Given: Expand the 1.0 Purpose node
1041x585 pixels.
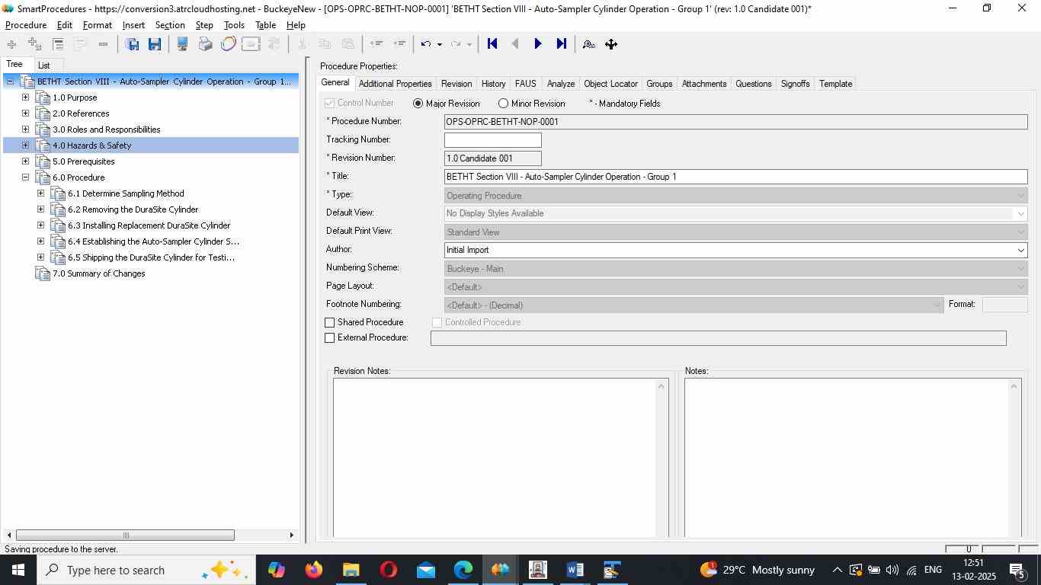Looking at the screenshot, I should (25, 97).
